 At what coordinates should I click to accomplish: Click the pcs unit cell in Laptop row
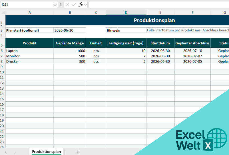(96, 51)
